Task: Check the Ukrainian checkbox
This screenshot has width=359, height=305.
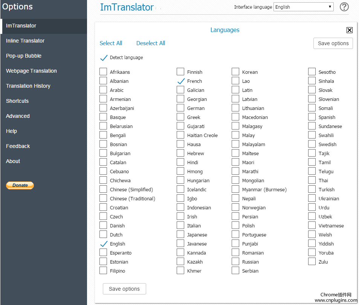Action: tap(312, 198)
